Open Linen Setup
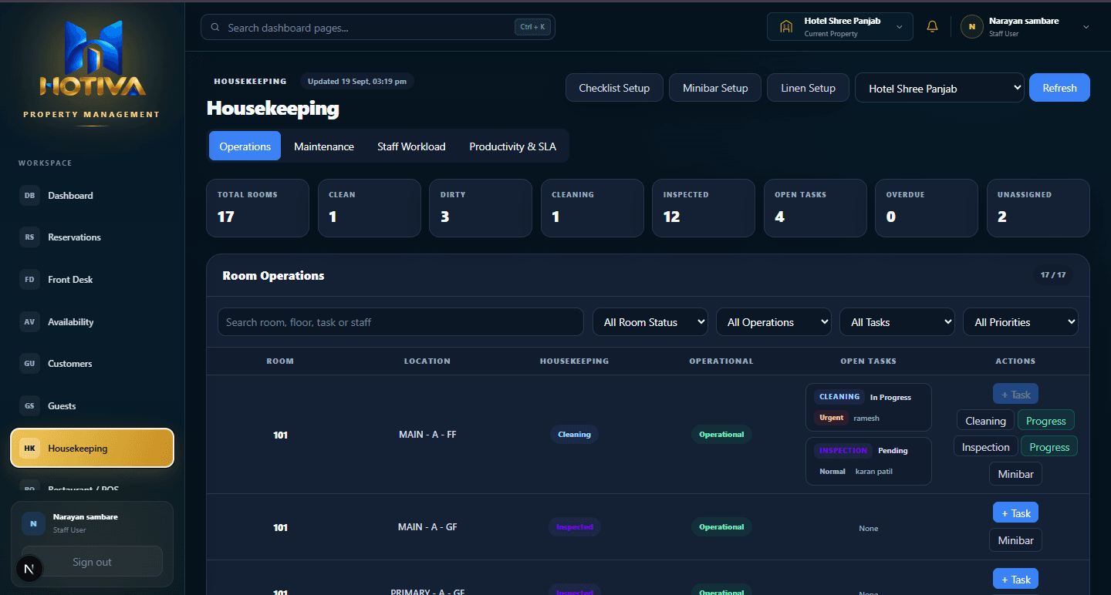Screen dimensions: 1111x595 [x=808, y=88]
